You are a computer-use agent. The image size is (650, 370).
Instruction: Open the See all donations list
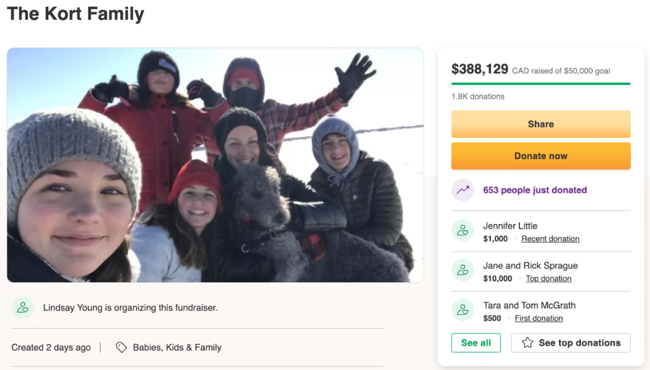click(476, 343)
